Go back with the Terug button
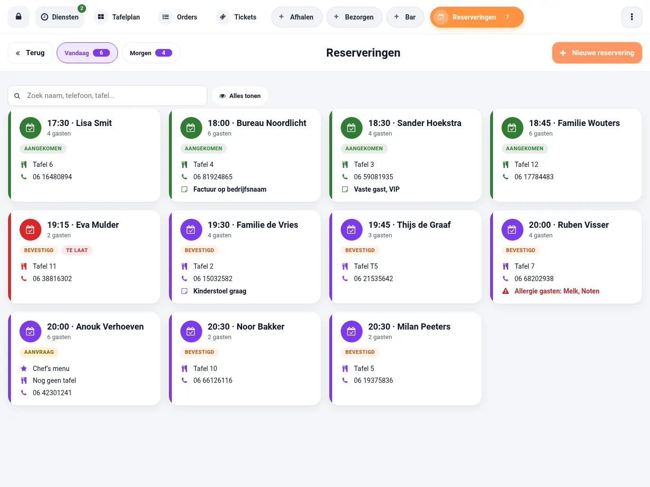Screen dimensions: 650x487 [30, 53]
